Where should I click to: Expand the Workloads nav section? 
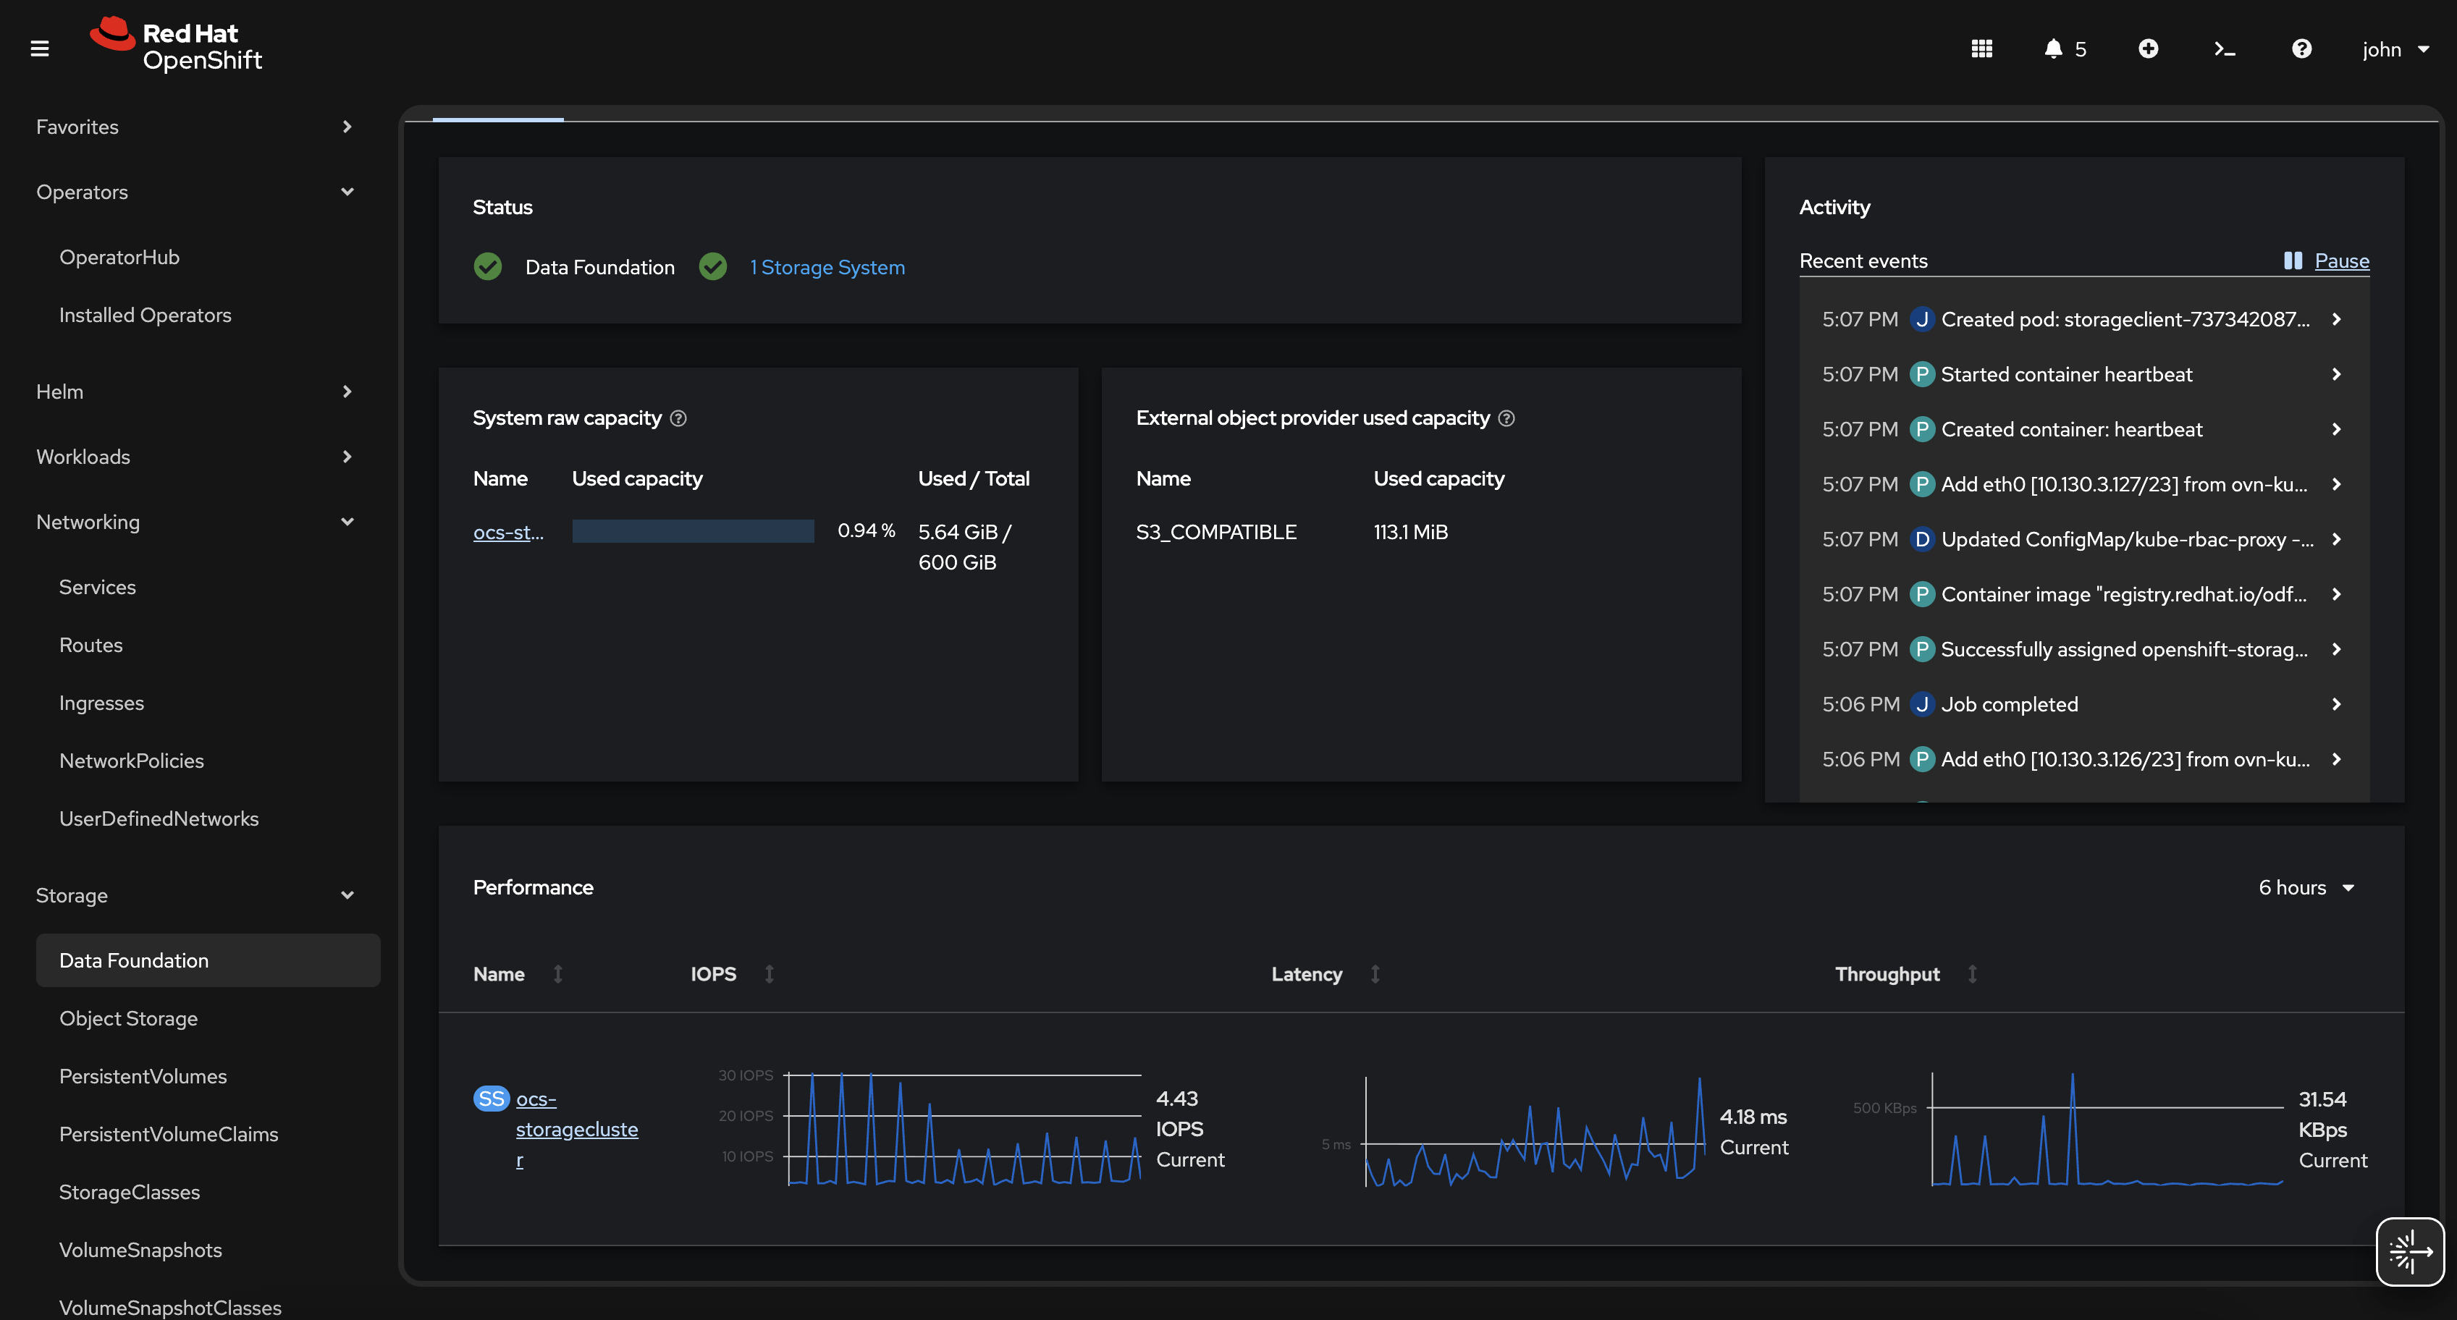tap(195, 456)
